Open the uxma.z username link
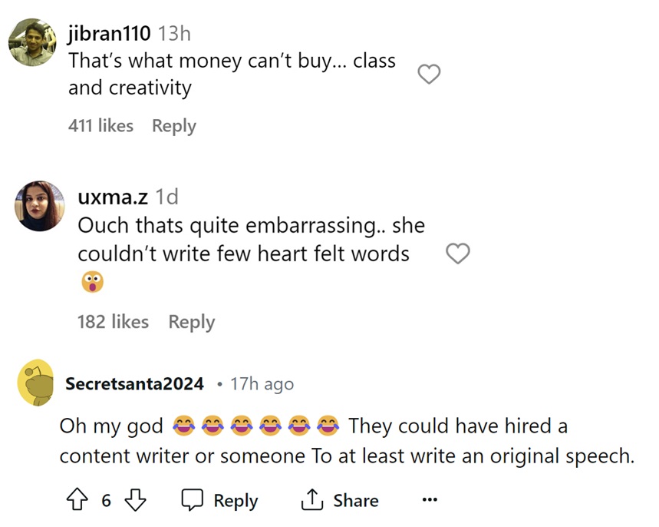The image size is (659, 527). pyautogui.click(x=113, y=197)
